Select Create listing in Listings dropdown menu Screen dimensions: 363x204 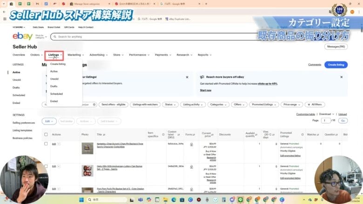[58, 64]
